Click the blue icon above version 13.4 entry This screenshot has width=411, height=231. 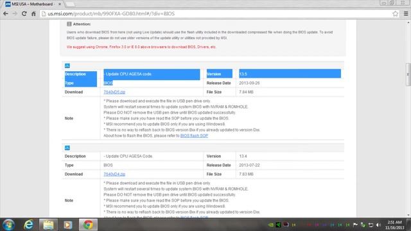click(67, 148)
